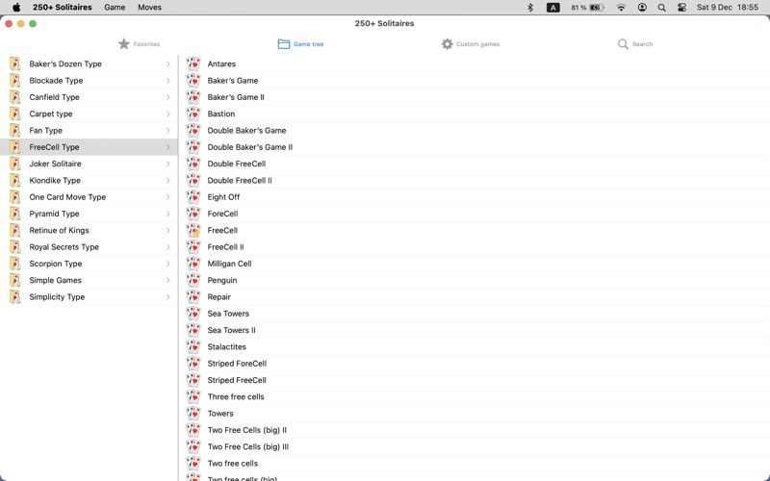Viewport: 770px width, 481px height.
Task: Click the Search magnifier icon in toolbar
Action: (623, 44)
